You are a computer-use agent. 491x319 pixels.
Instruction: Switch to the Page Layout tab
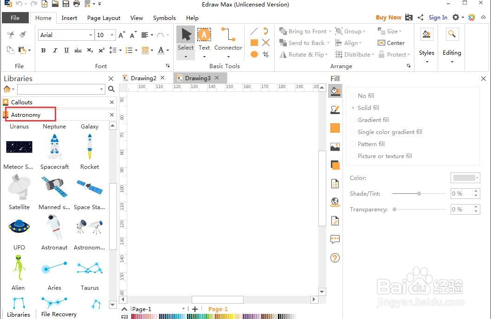(103, 18)
